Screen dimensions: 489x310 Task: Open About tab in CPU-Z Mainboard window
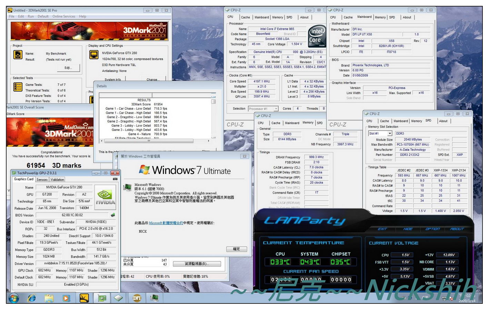tap(407, 17)
